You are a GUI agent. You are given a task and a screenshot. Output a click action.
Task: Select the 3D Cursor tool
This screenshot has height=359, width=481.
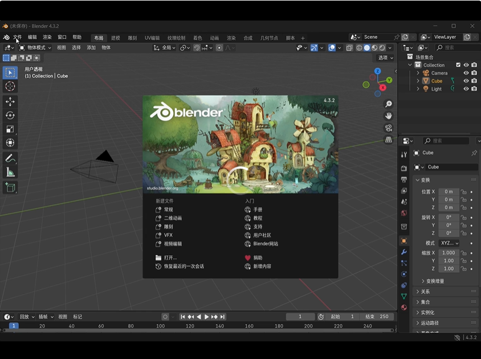tap(10, 86)
